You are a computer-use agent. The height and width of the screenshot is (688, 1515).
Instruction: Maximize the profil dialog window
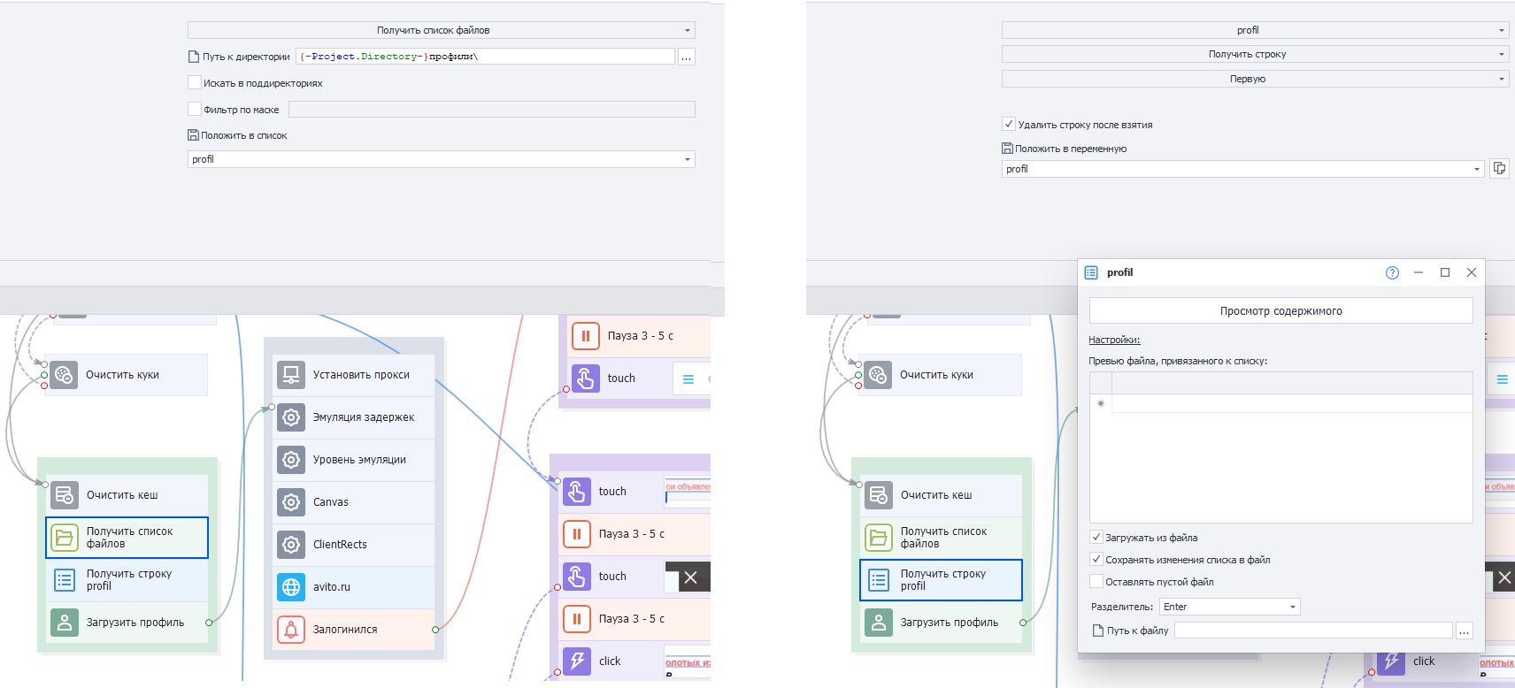tap(1445, 272)
